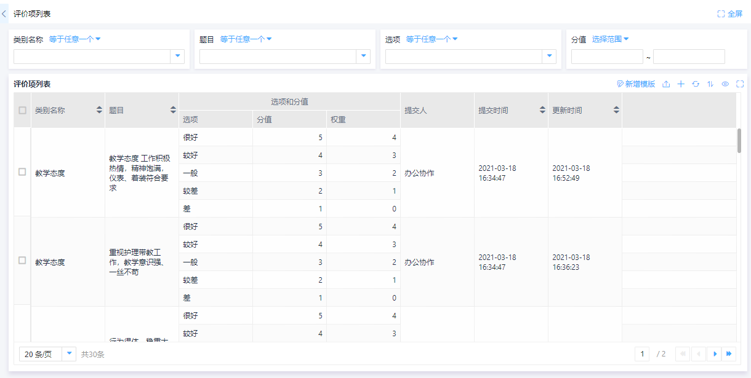Screen dimensions: 751x378
Task: Open the 分值 选择范围 dropdown
Action: (x=610, y=39)
